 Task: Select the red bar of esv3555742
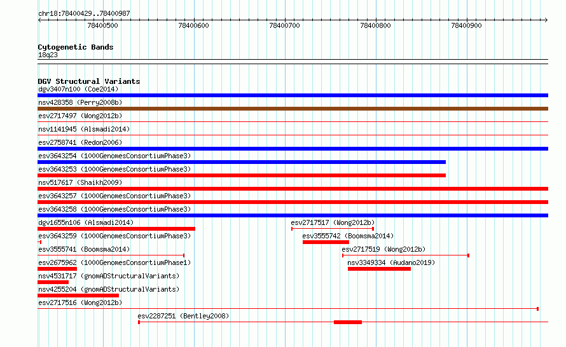pos(326,242)
